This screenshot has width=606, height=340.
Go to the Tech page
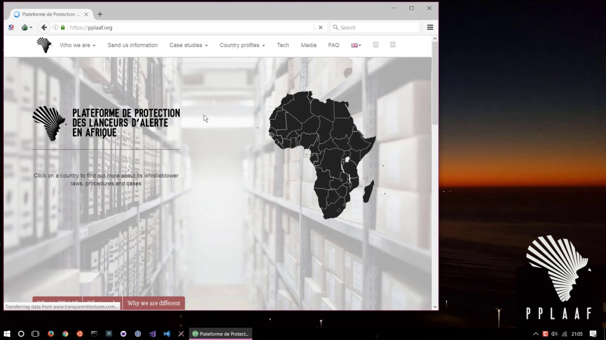283,45
